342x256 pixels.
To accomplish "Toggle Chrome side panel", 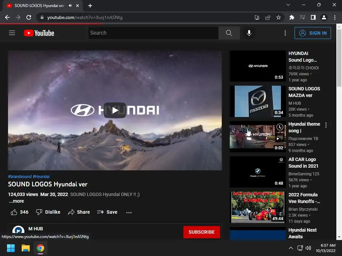I will (313, 17).
